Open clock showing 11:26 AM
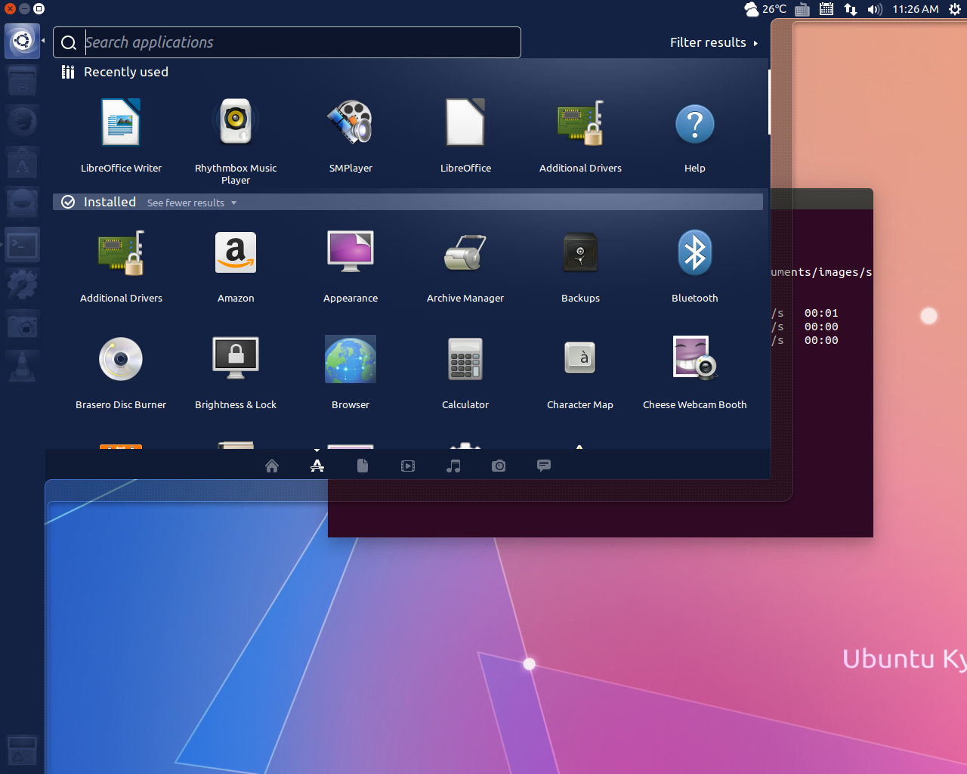This screenshot has width=967, height=774. (916, 9)
